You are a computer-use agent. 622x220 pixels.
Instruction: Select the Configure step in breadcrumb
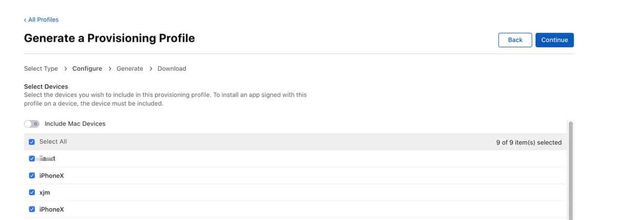pos(87,68)
